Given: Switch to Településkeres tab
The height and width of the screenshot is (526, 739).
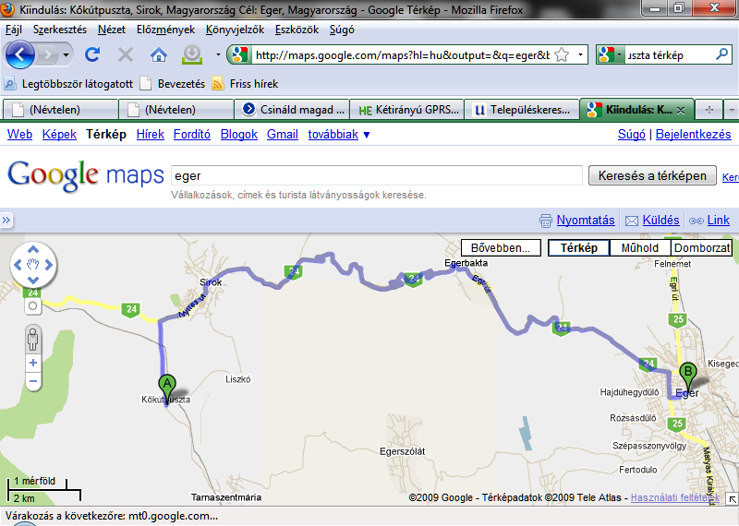Looking at the screenshot, I should [x=522, y=110].
